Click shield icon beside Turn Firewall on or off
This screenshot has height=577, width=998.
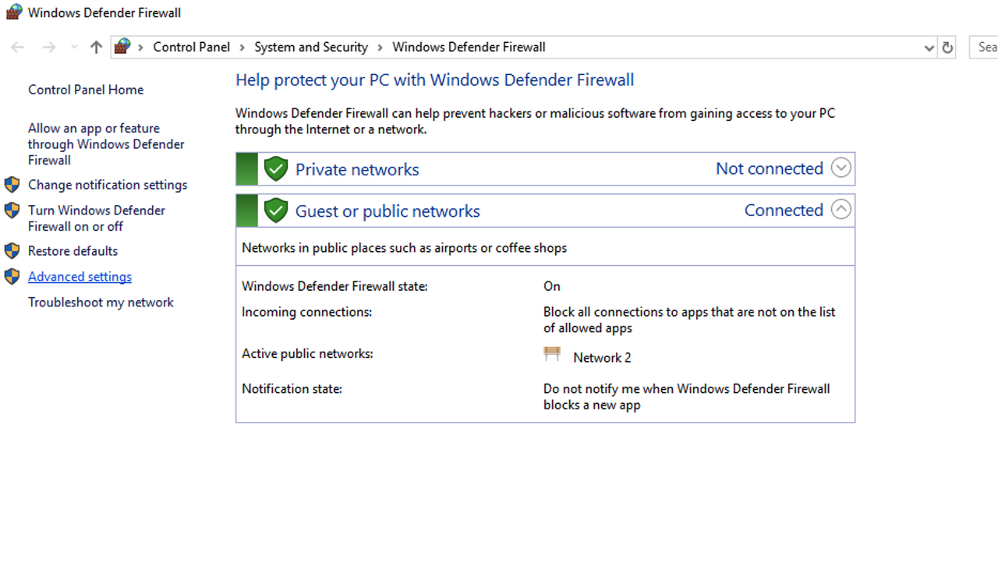pyautogui.click(x=12, y=211)
